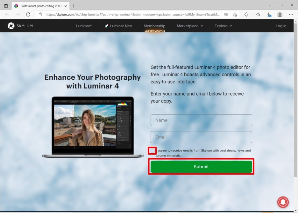The width and height of the screenshot is (298, 213).
Task: Click the +6 FREE MONTHS badge
Action: tap(154, 31)
